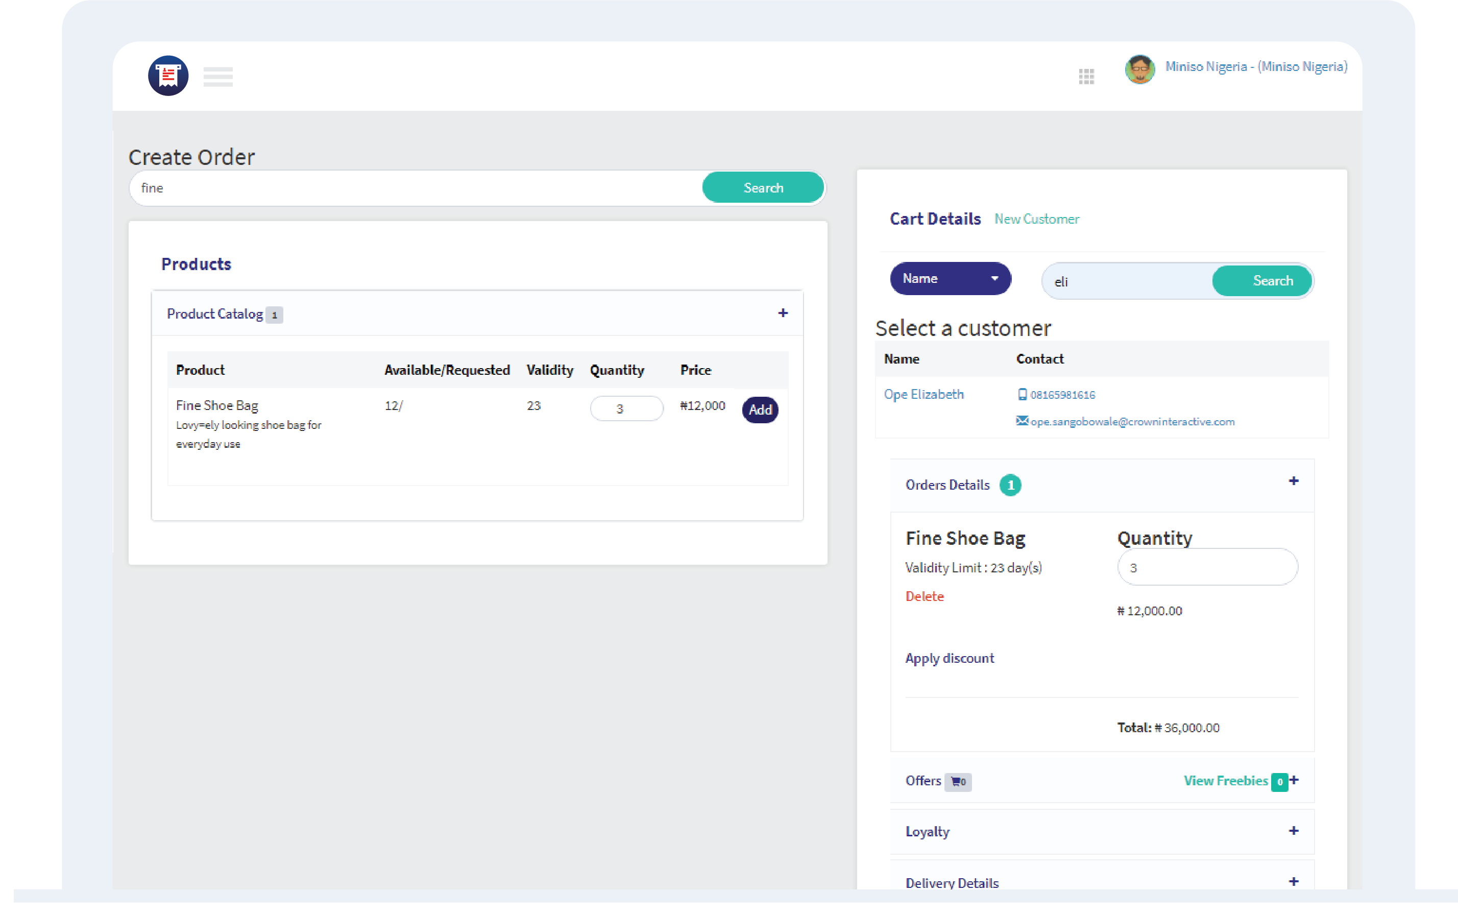Click Apply discount
1458x916 pixels.
[x=950, y=658]
